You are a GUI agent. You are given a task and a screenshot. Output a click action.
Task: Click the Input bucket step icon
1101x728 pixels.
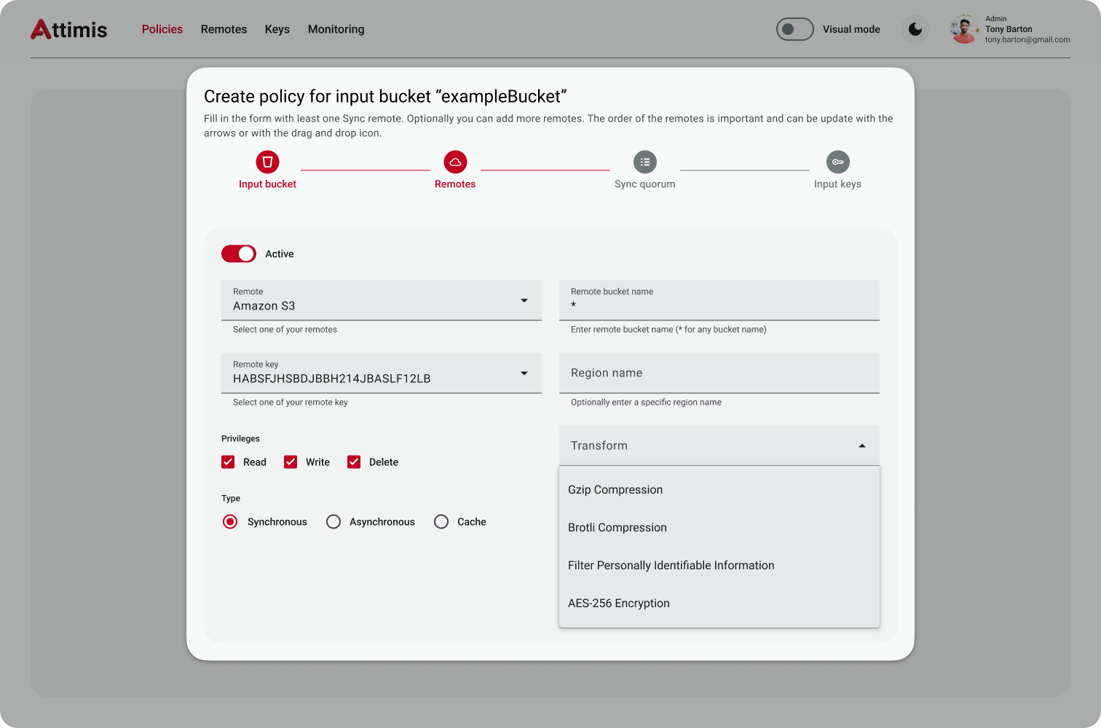267,162
